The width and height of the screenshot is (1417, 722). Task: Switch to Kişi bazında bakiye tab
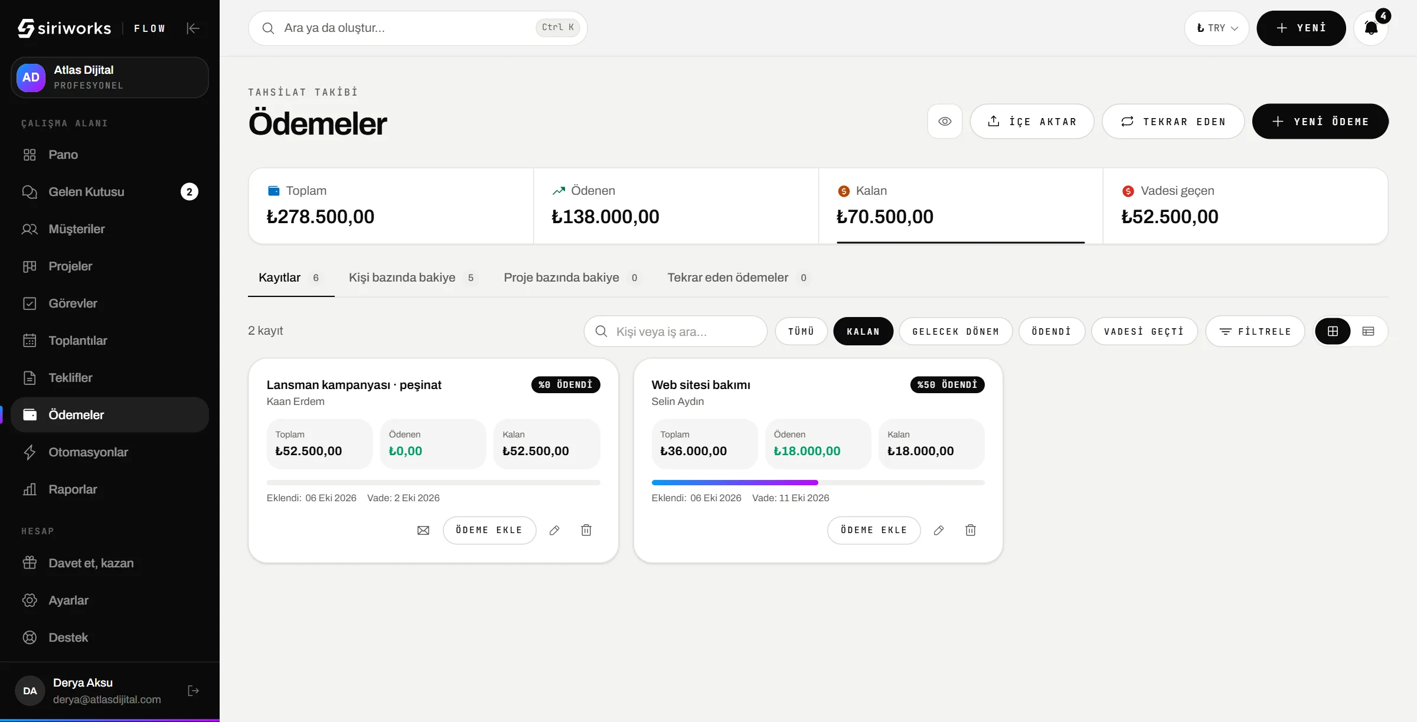coord(412,277)
